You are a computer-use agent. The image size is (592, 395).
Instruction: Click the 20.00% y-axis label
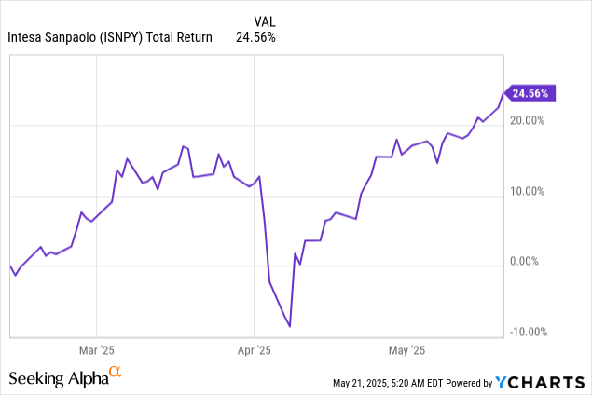528,120
